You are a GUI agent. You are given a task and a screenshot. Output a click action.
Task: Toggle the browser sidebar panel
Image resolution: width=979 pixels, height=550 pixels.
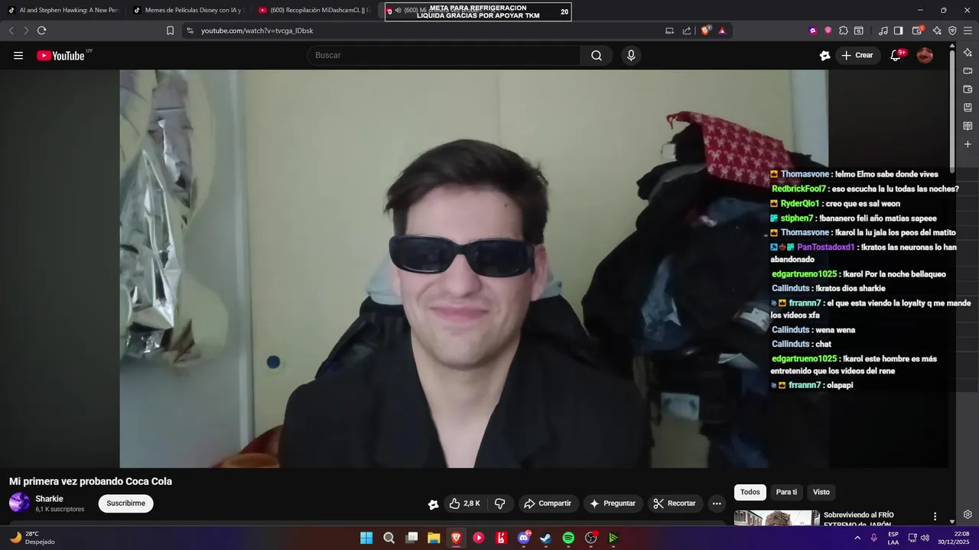coord(899,31)
